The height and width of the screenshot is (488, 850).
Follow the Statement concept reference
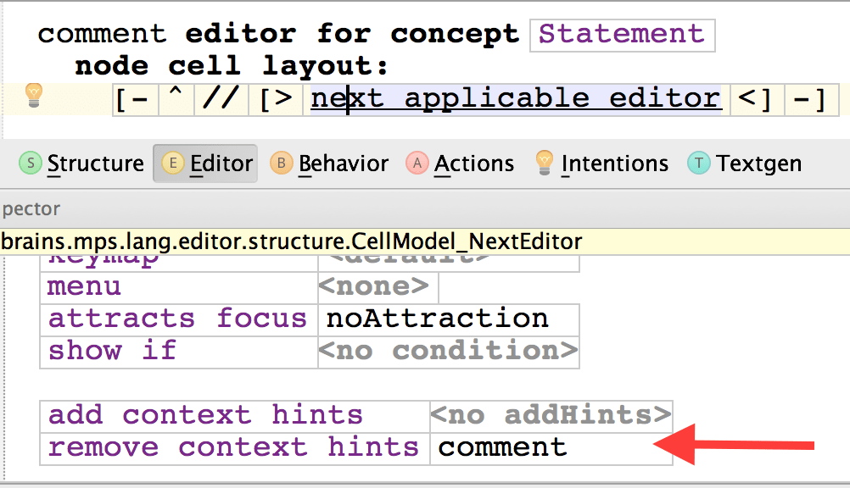coord(622,35)
